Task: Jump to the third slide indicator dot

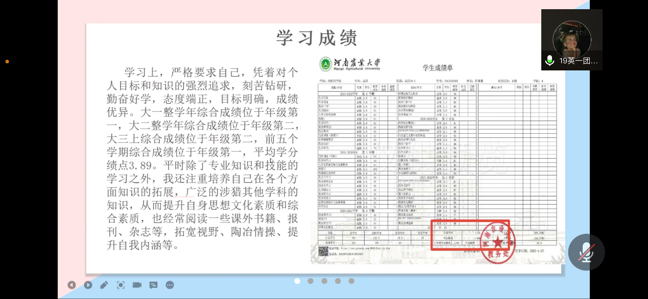Action: (x=324, y=281)
